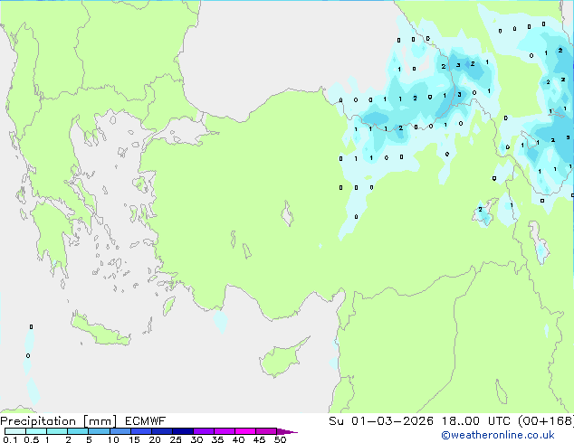The height and width of the screenshot is (443, 574).
Task: Click the legend label '50'
Action: point(280,439)
